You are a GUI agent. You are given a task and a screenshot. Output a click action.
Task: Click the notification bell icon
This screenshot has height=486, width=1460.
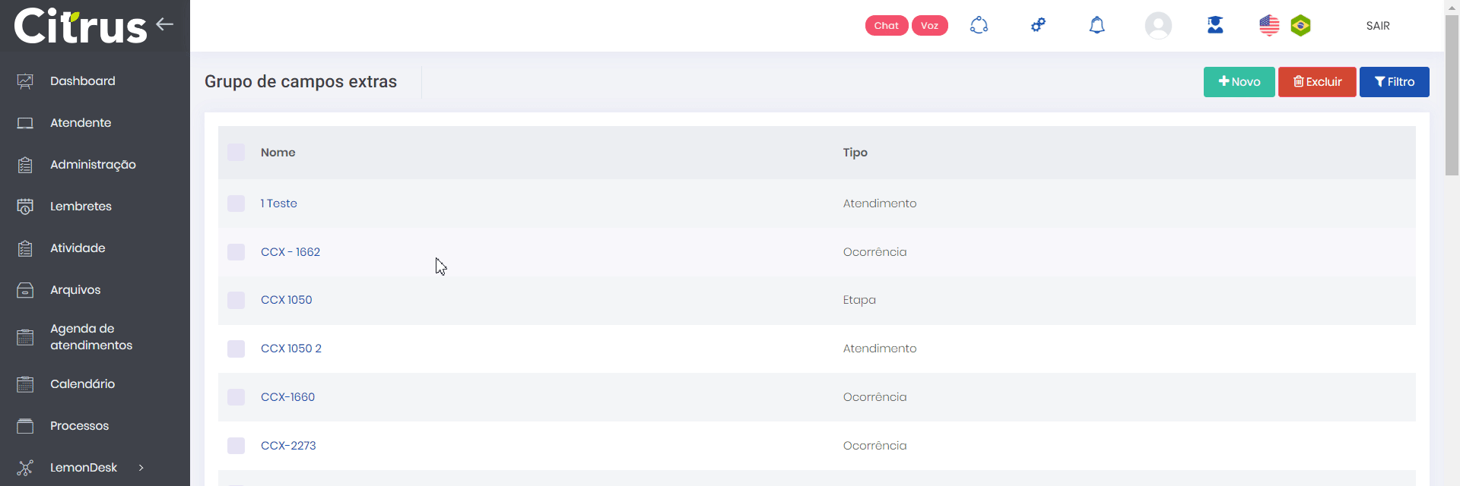(x=1097, y=26)
